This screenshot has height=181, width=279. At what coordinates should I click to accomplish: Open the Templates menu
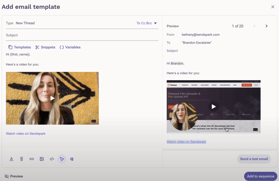pyautogui.click(x=20, y=47)
